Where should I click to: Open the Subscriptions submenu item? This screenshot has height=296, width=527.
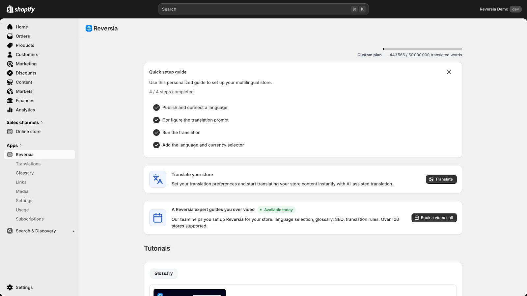coord(30,219)
